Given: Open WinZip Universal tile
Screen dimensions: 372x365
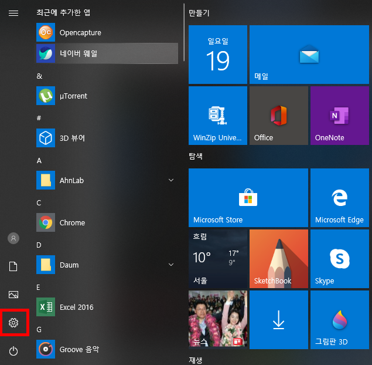Looking at the screenshot, I should coord(218,116).
